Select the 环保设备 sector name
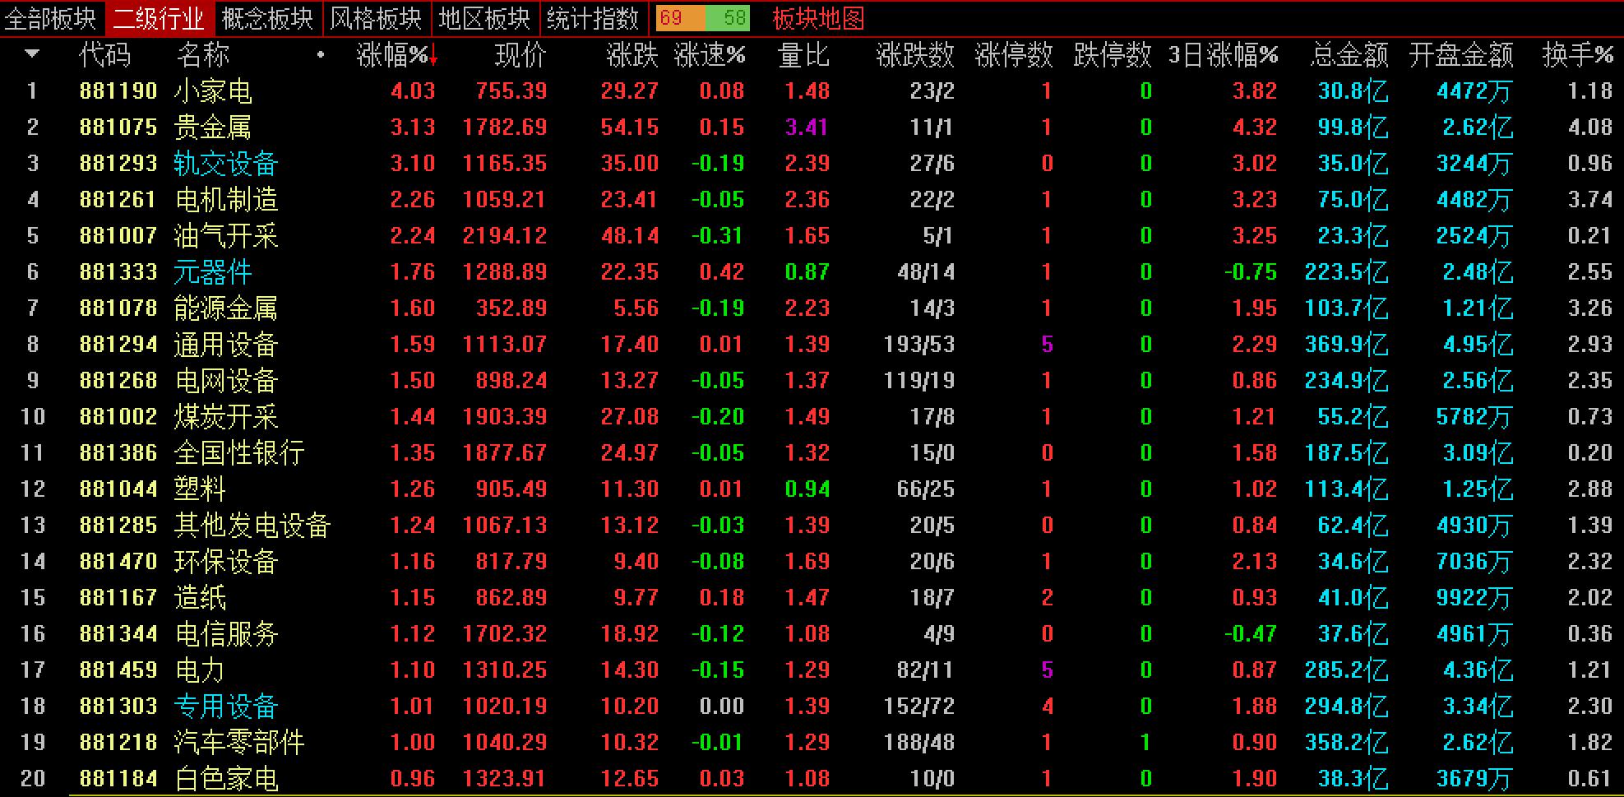The height and width of the screenshot is (797, 1624). pos(226,561)
